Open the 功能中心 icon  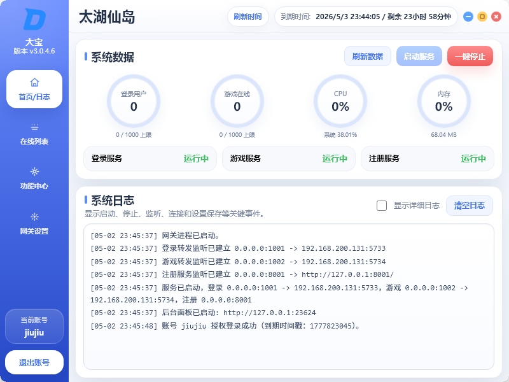click(x=34, y=171)
